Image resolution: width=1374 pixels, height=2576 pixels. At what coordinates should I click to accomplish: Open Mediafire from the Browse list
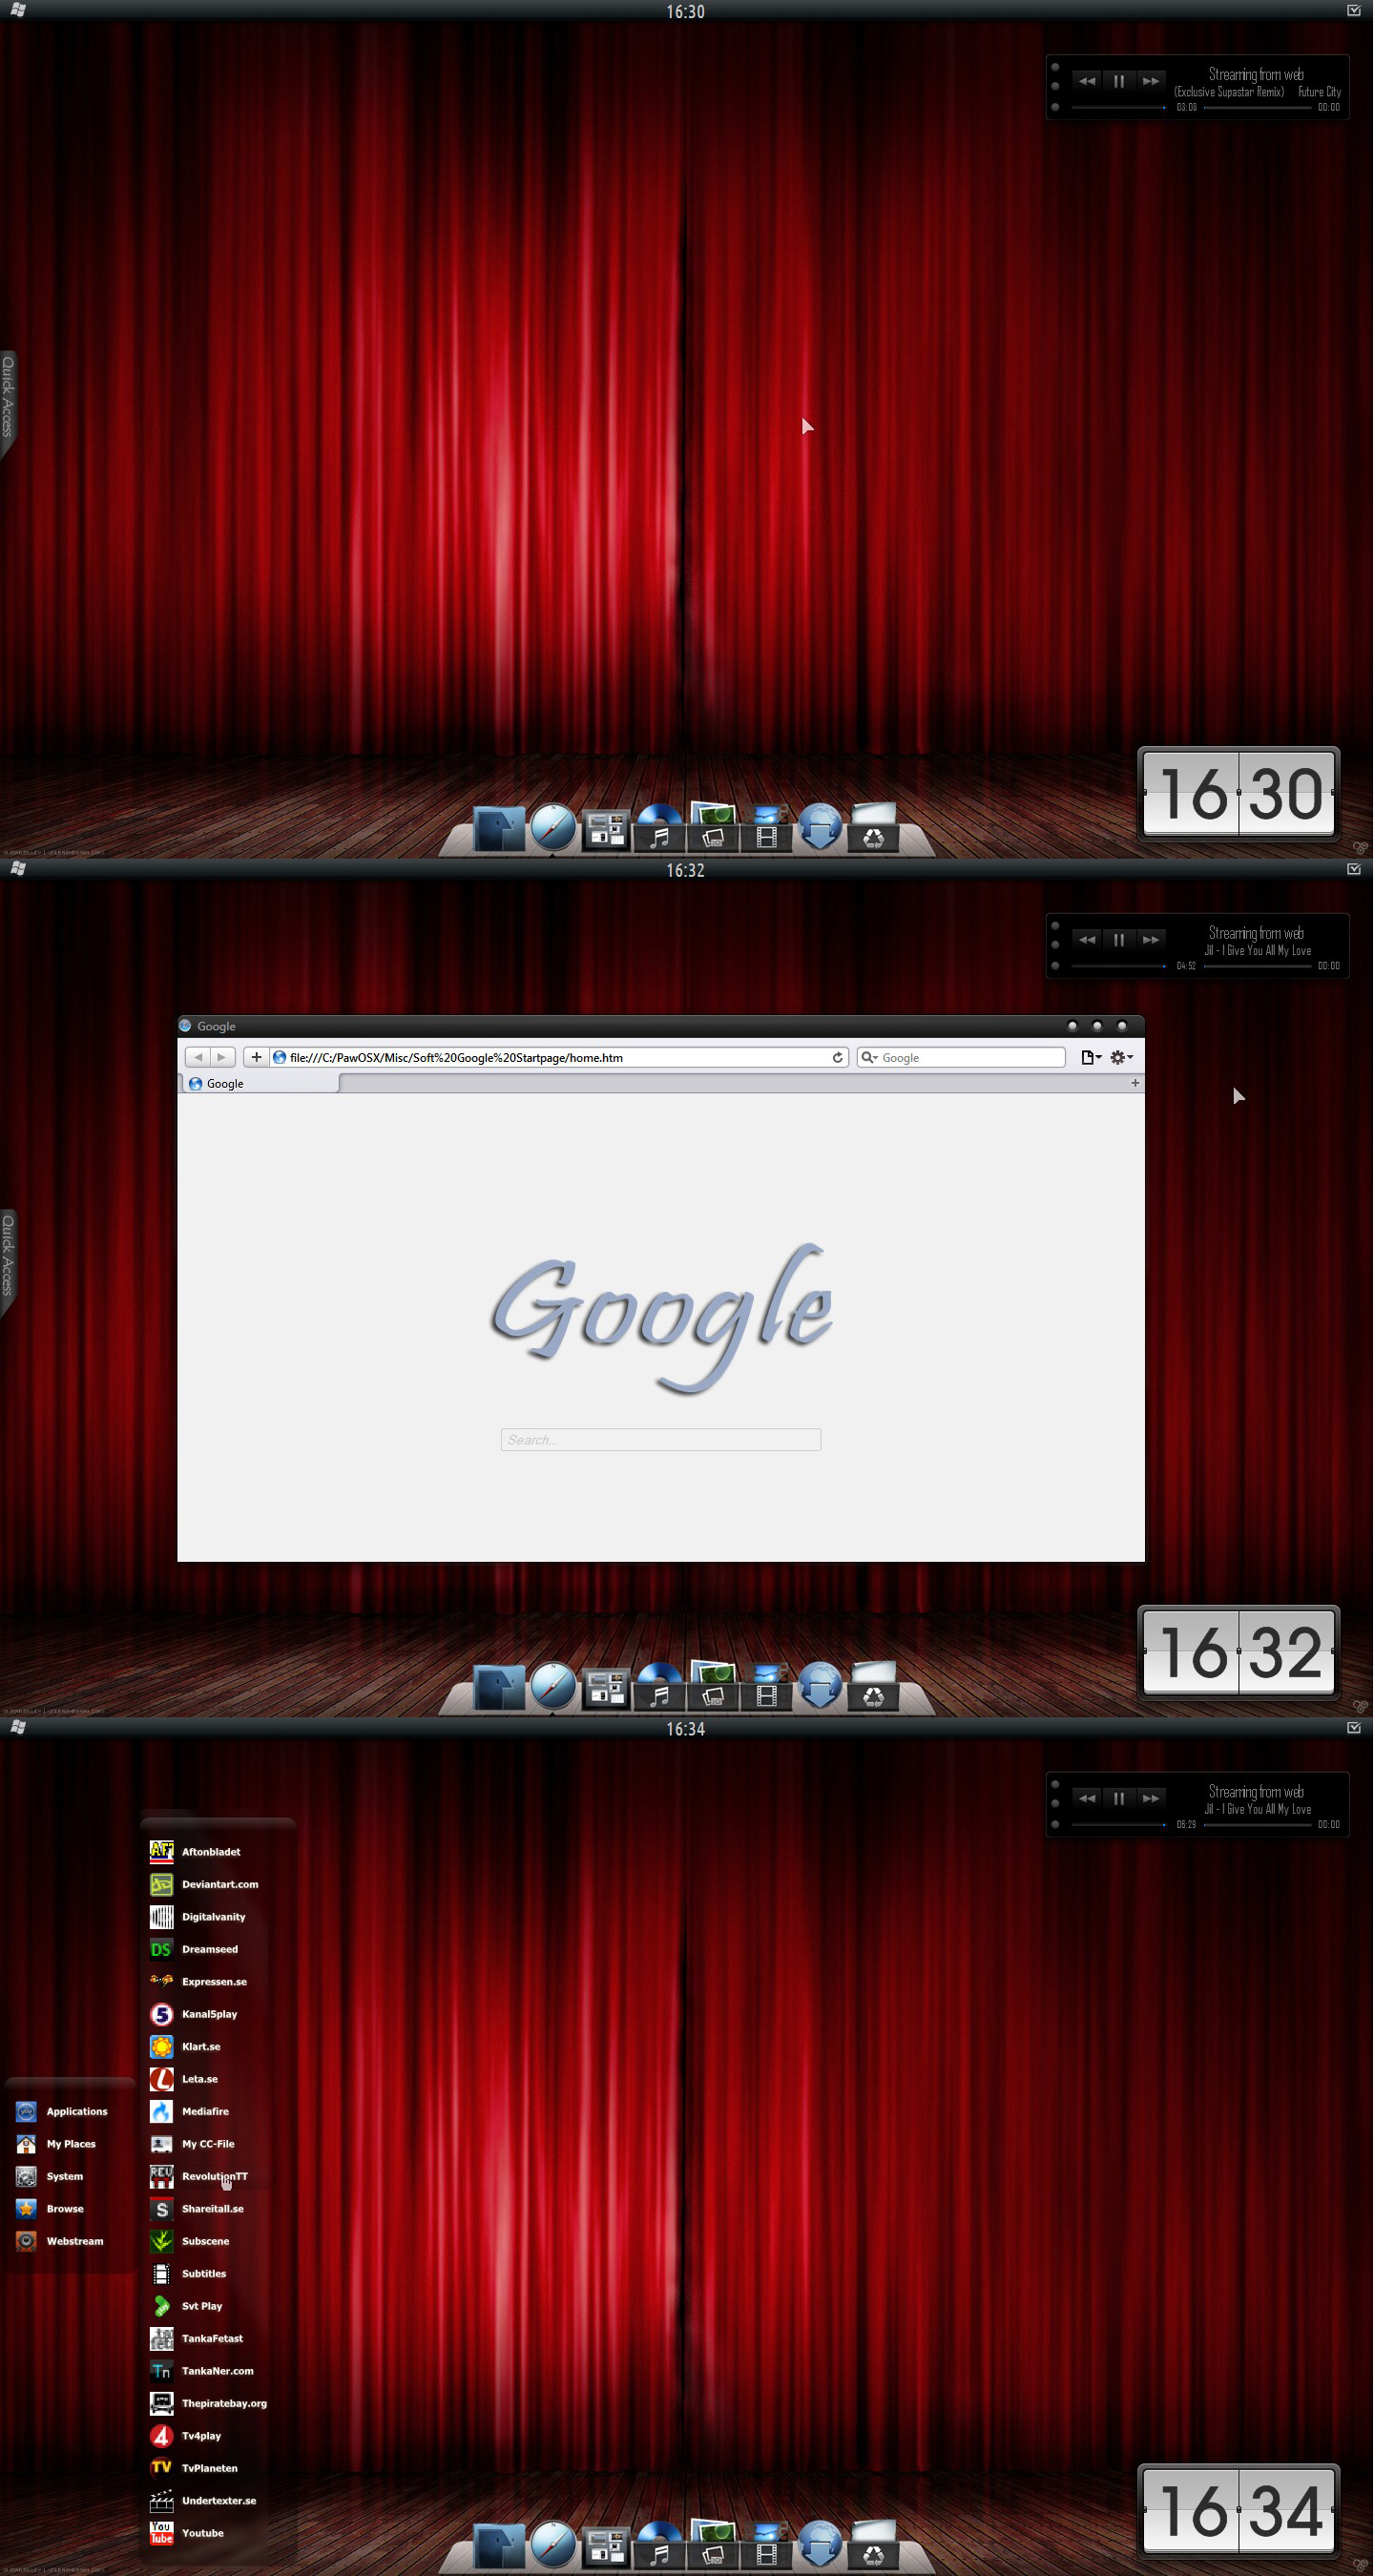click(190, 2111)
